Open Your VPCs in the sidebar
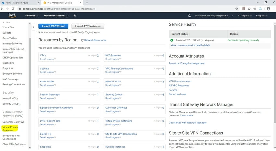Screen dimensions: 276x151 coord(8,27)
